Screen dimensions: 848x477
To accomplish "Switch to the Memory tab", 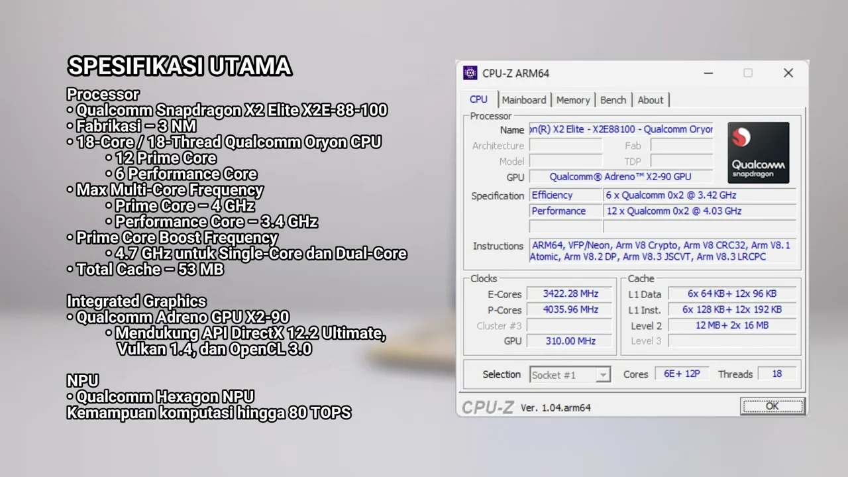I will [573, 100].
